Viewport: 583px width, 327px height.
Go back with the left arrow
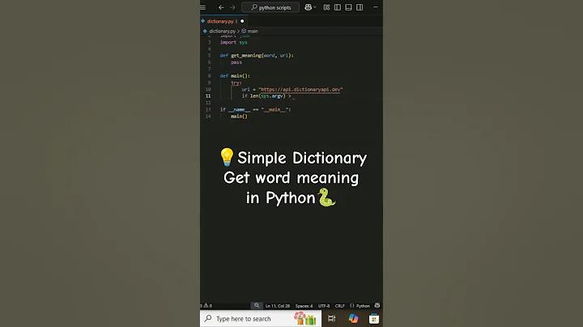tap(221, 7)
